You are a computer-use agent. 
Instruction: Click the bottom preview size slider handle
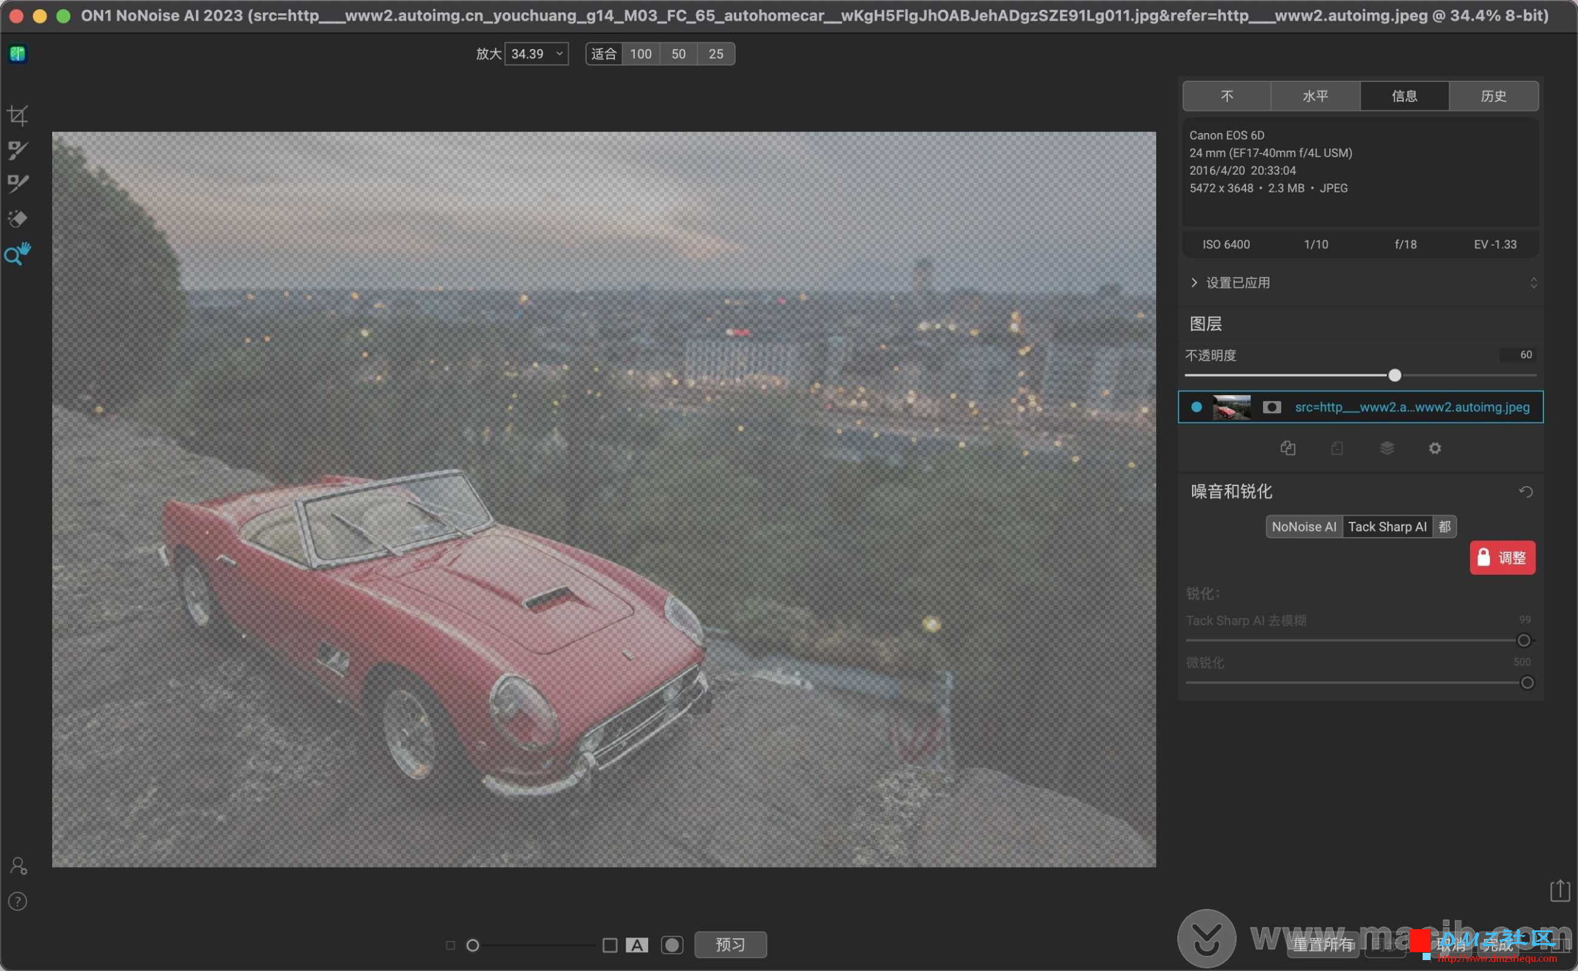point(473,946)
